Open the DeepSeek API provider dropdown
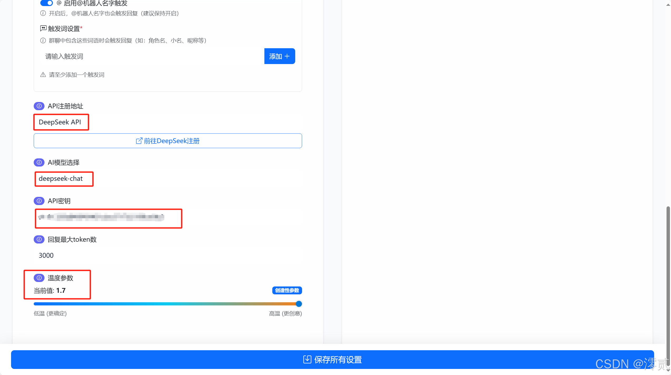This screenshot has width=671, height=375. coord(167,122)
